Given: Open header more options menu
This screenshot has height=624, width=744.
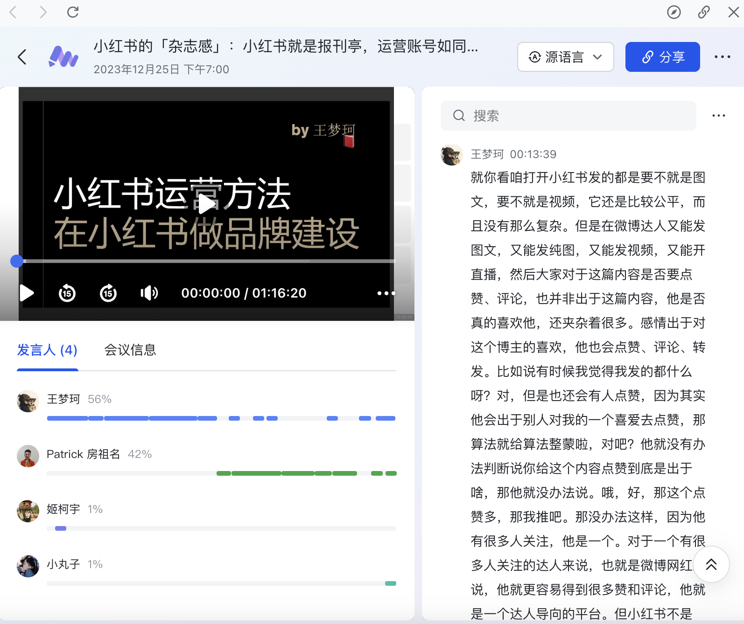Looking at the screenshot, I should 722,57.
